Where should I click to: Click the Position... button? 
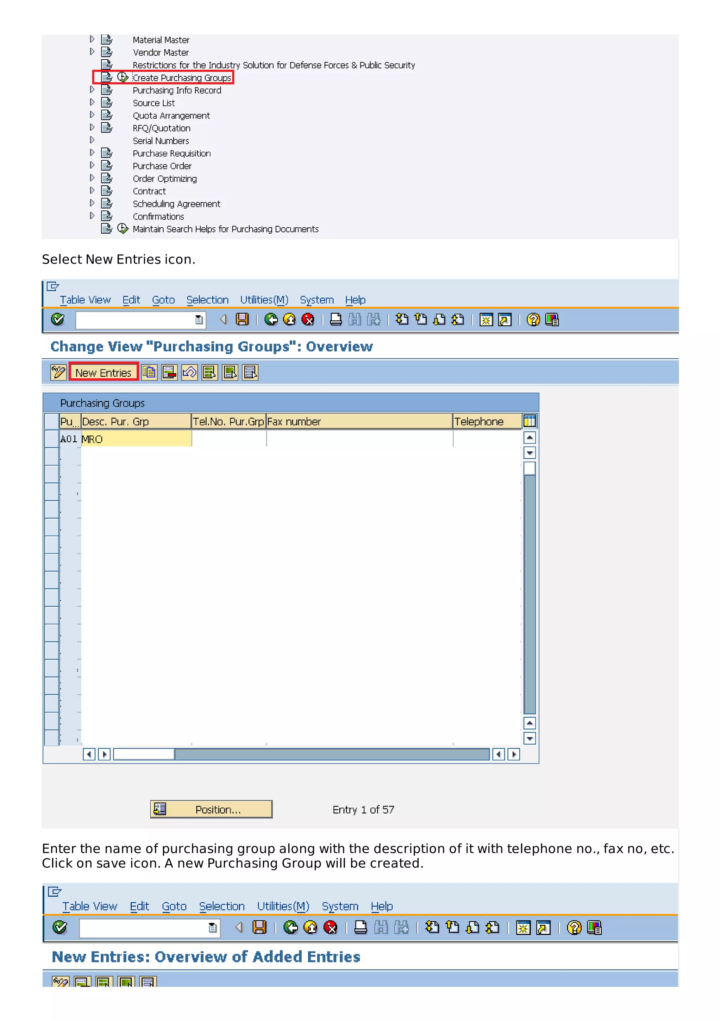pos(212,809)
